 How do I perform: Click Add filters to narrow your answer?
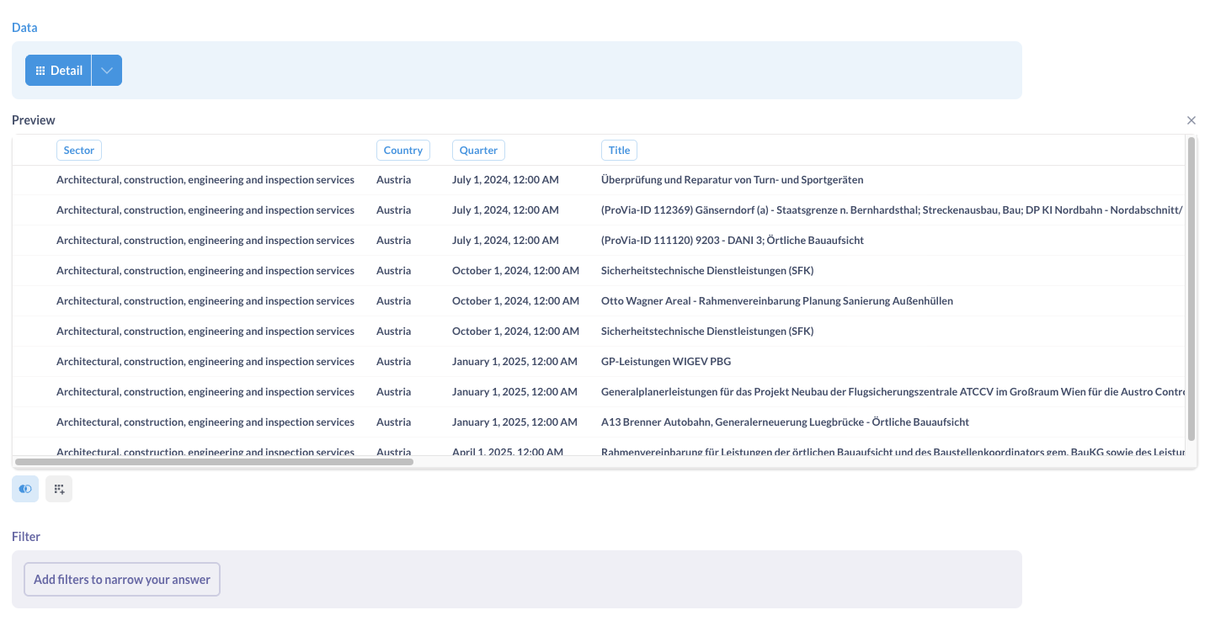pyautogui.click(x=121, y=579)
